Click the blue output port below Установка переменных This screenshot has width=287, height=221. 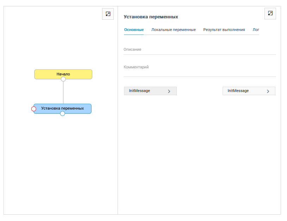(62, 113)
